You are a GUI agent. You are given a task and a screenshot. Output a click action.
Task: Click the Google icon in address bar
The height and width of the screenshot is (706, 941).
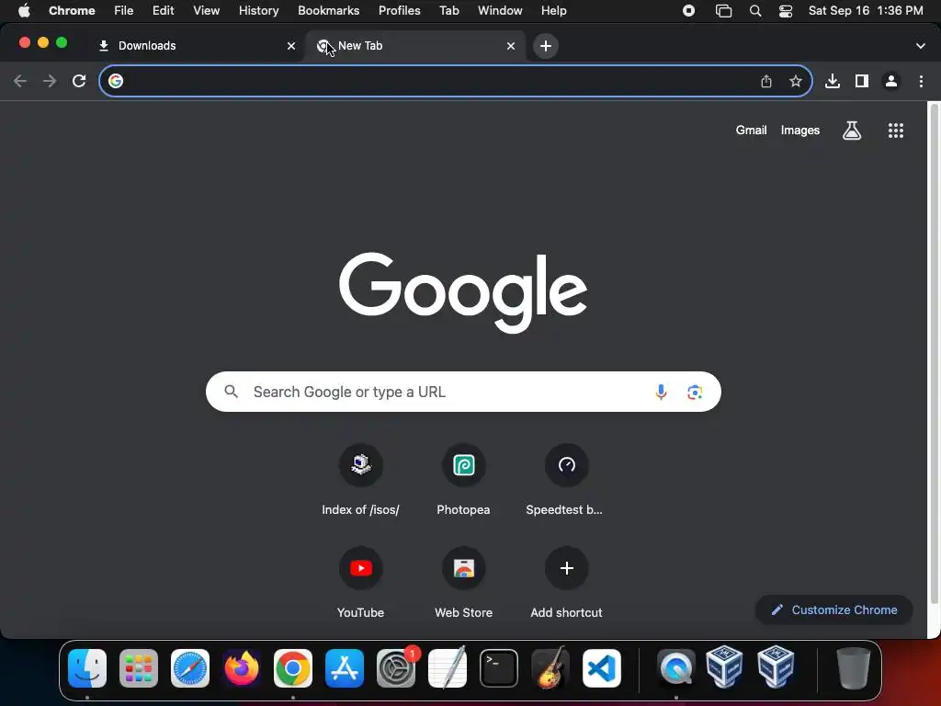click(116, 81)
